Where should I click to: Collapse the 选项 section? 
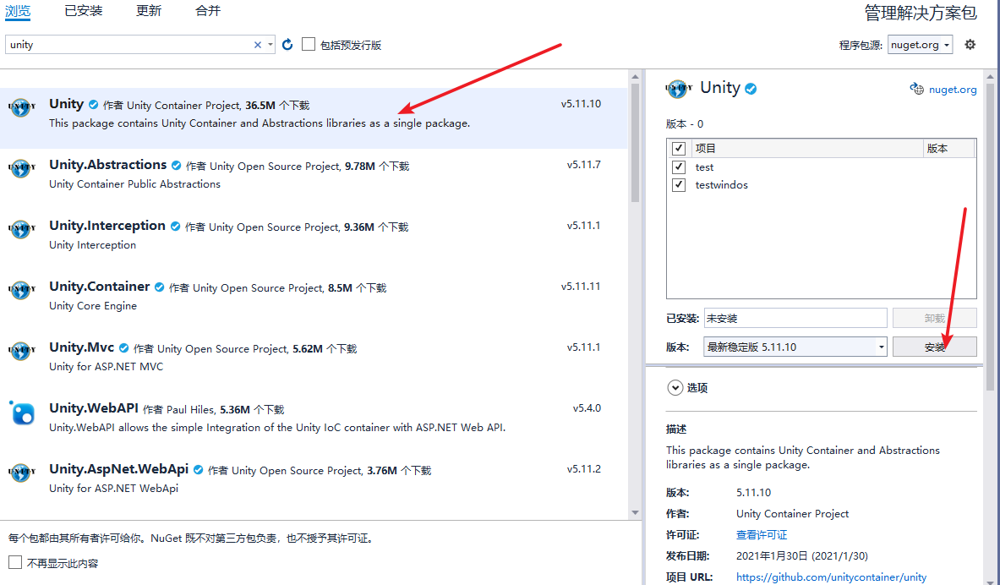675,387
